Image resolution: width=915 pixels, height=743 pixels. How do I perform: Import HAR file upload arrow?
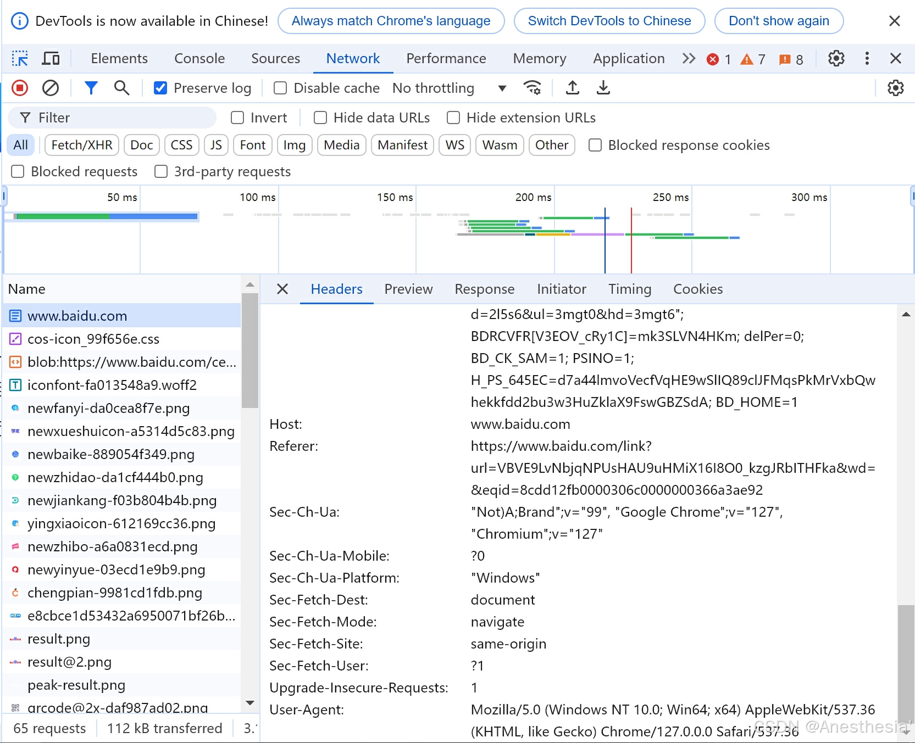click(x=573, y=88)
